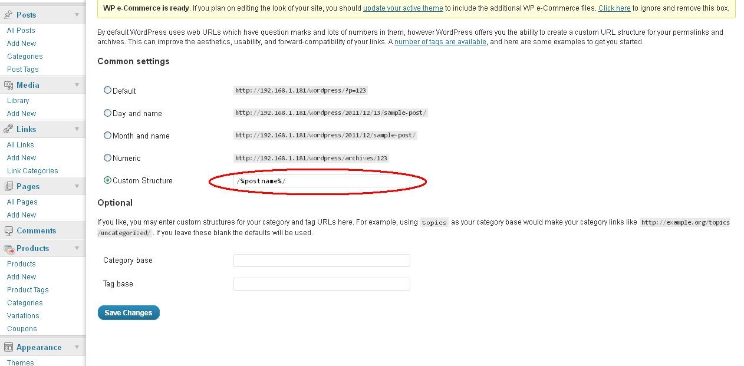The height and width of the screenshot is (366, 744).
Task: Click the Pages section icon
Action: point(8,186)
